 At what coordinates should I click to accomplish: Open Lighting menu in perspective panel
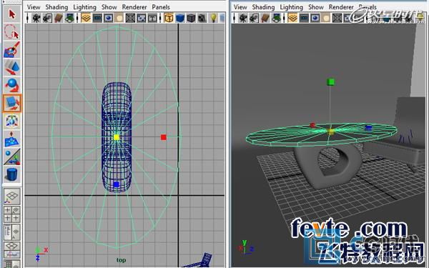[x=292, y=7]
